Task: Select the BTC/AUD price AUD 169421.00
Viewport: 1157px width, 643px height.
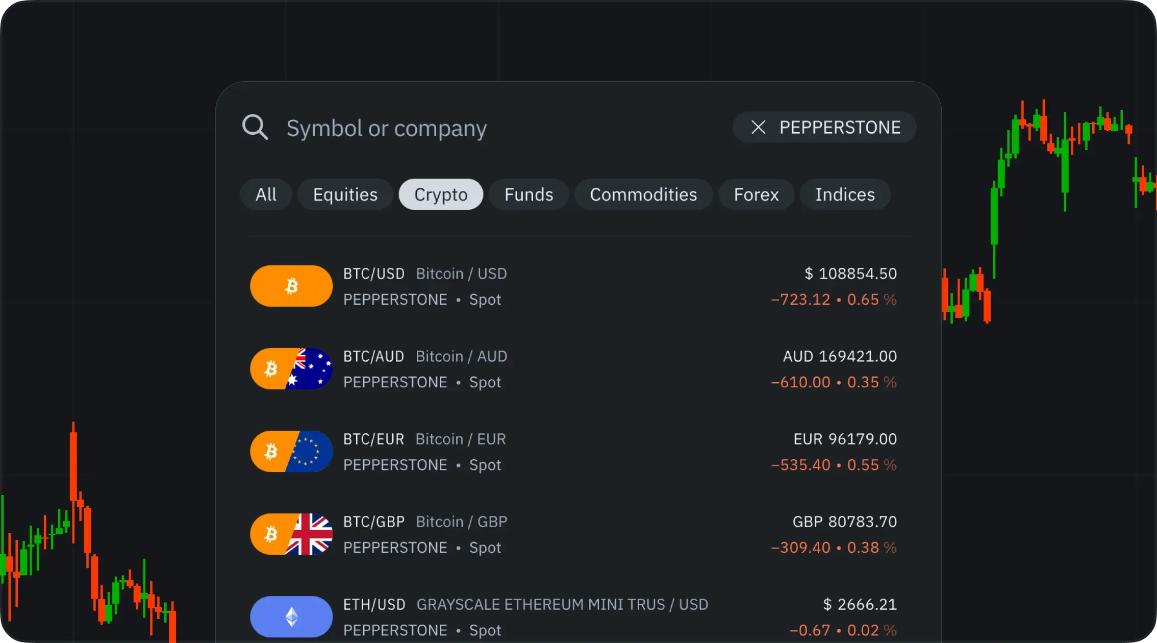Action: click(x=840, y=356)
